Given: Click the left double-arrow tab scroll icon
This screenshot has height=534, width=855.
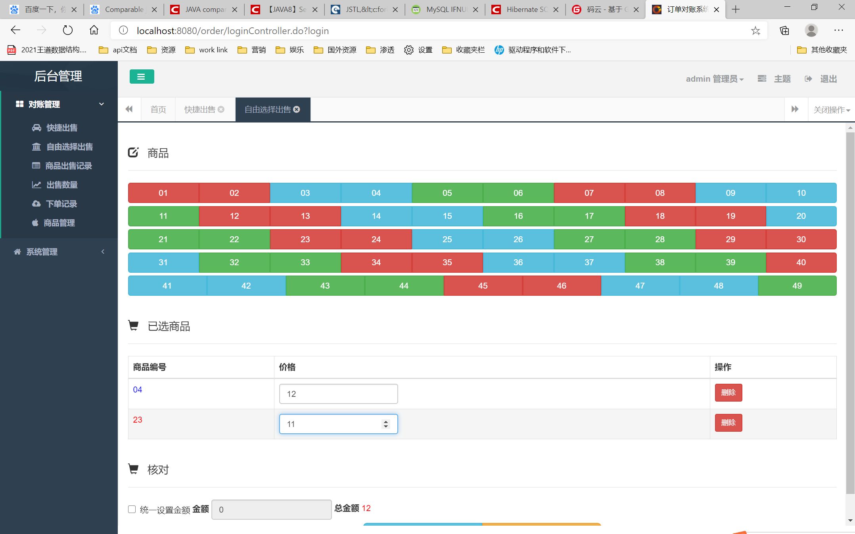Looking at the screenshot, I should coord(129,109).
